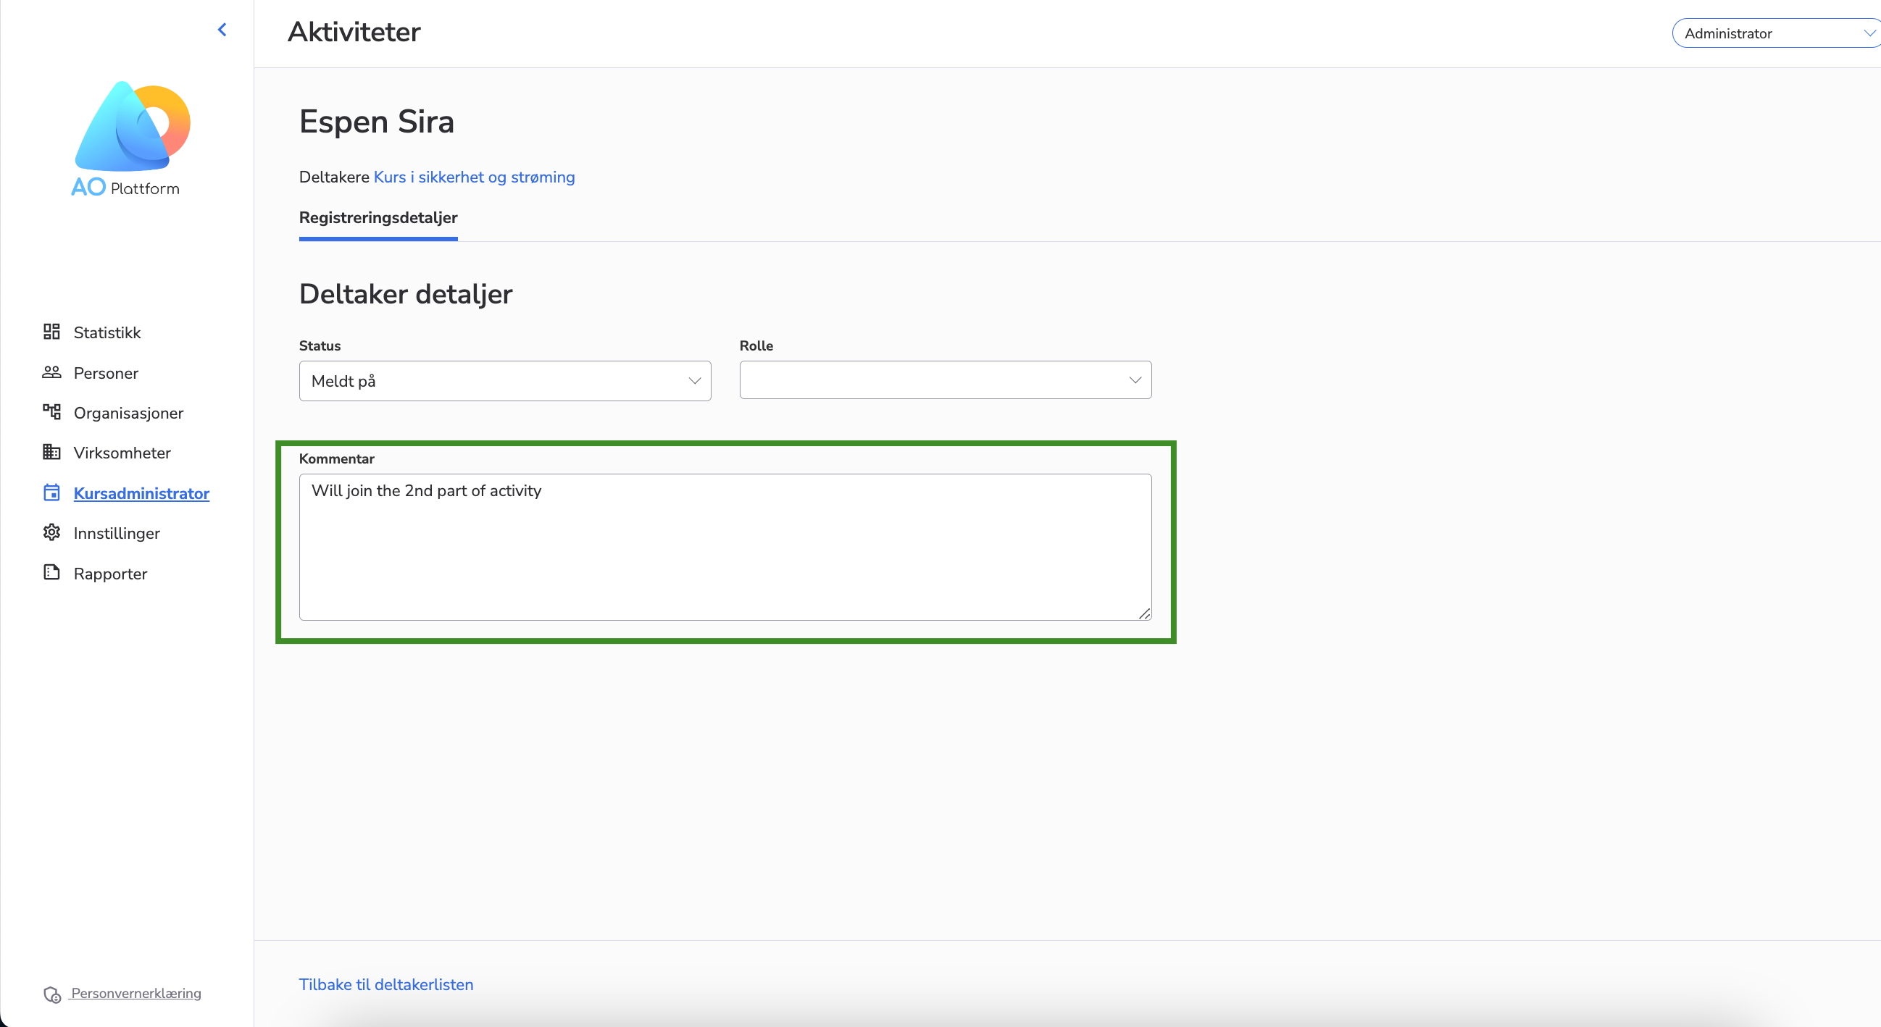1881x1027 pixels.
Task: Open Innstillinger in the sidebar
Action: [117, 534]
